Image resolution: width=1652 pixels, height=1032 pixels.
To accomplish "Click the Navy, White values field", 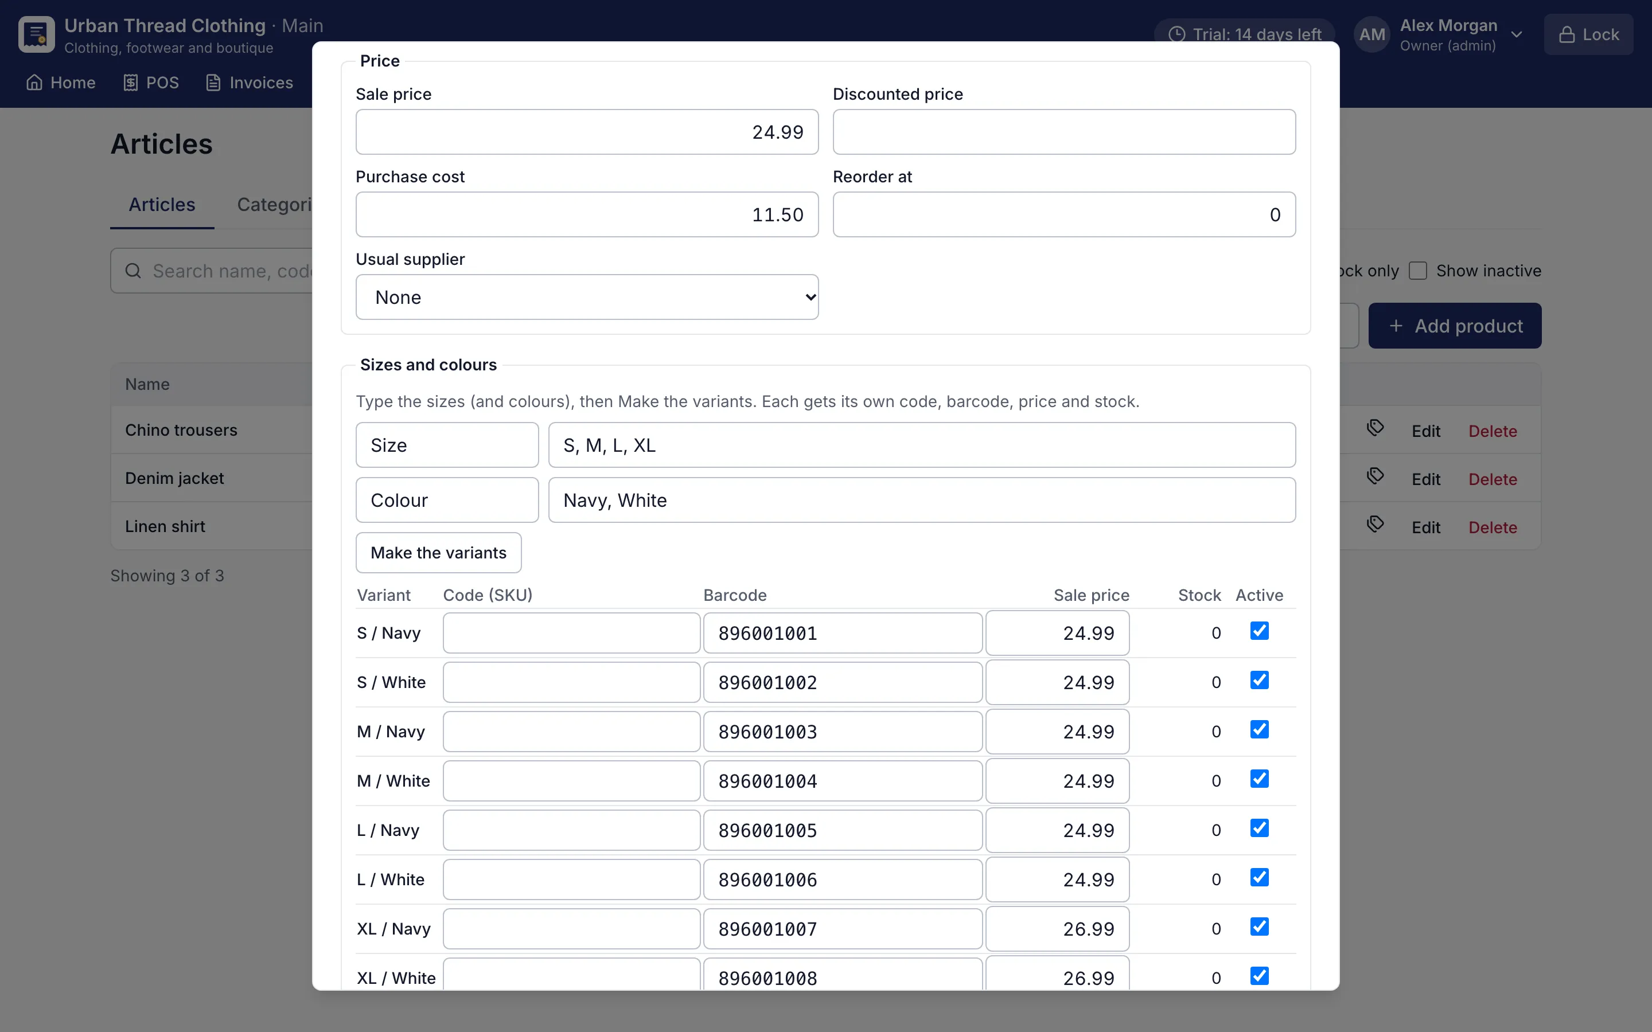I will click(922, 499).
